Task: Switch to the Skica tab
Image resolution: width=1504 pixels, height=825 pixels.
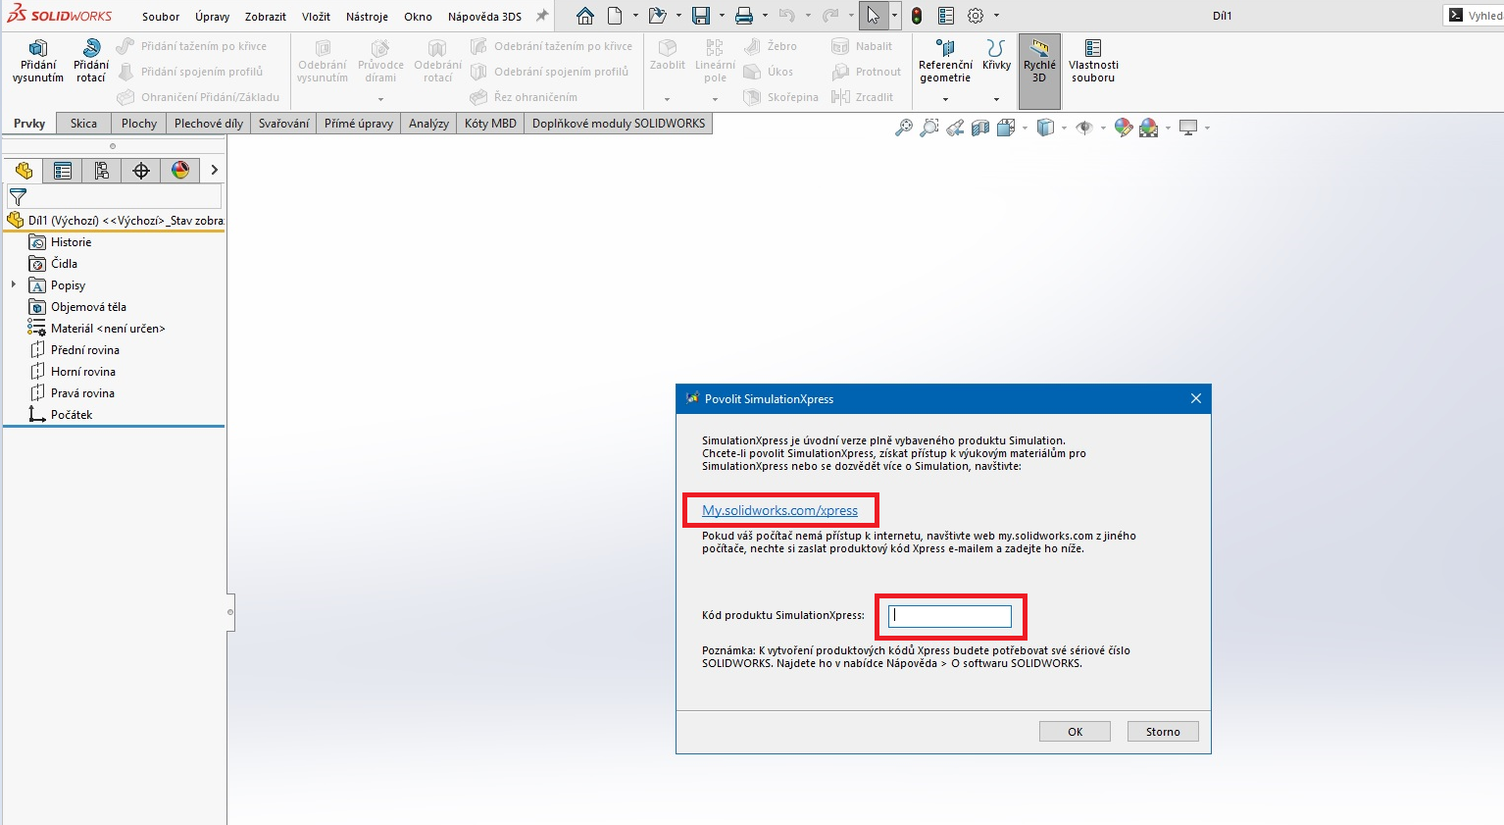Action: click(83, 124)
